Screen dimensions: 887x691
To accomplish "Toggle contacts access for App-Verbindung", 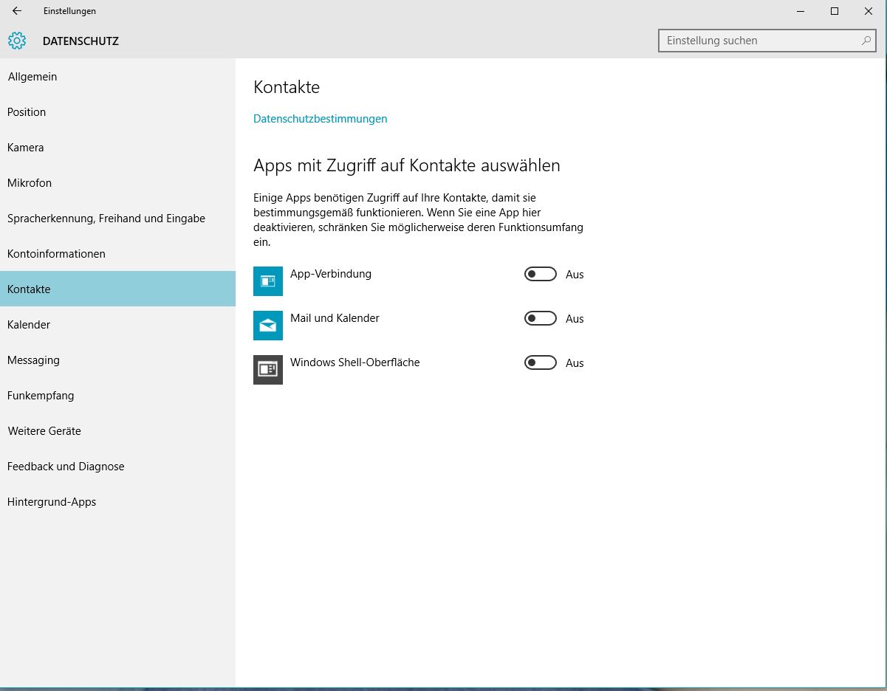I will pos(541,275).
